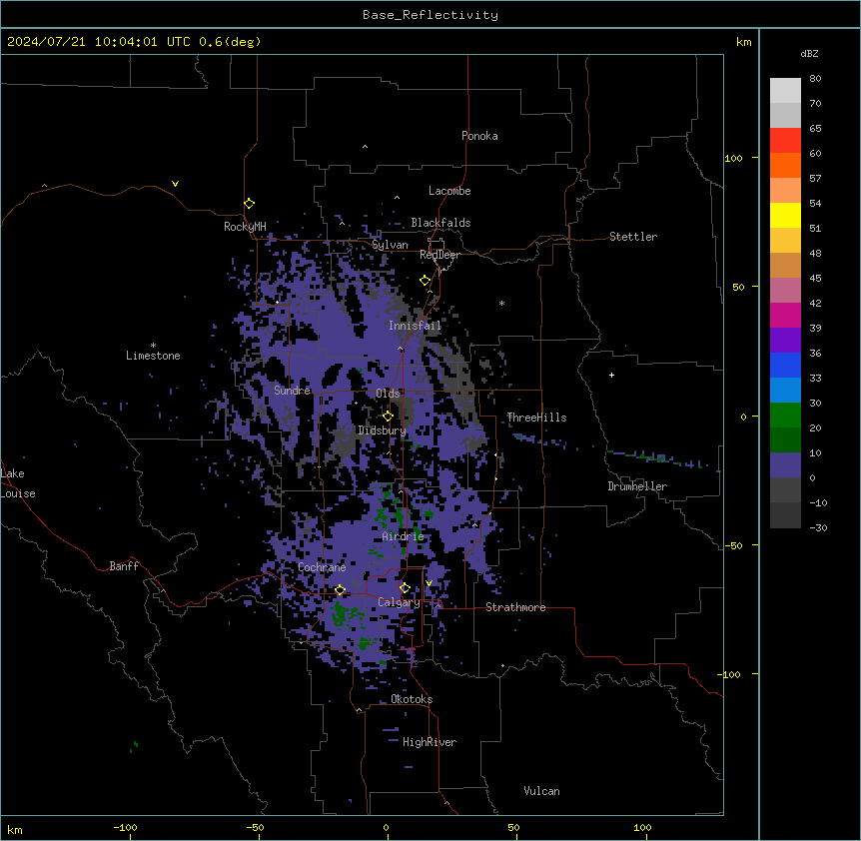Pick the light blue 33 dBZ legend swatch
861x841 pixels.
785,390
